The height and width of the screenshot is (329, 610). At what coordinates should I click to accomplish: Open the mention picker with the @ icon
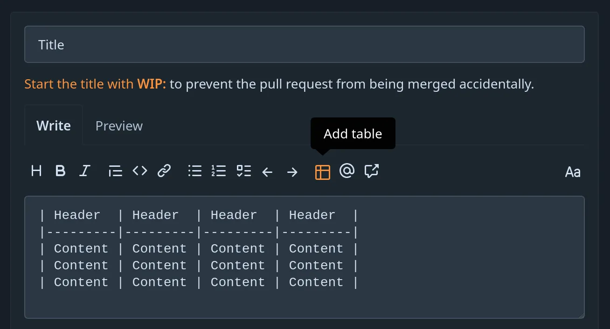pyautogui.click(x=347, y=172)
